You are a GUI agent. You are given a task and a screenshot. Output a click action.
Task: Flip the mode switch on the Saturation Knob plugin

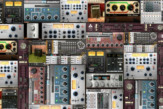pyautogui.click(x=34, y=35)
